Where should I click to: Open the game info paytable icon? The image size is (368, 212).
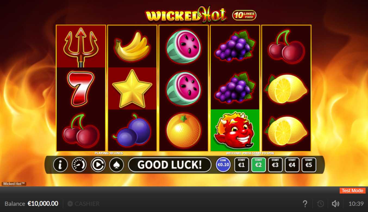coord(60,165)
